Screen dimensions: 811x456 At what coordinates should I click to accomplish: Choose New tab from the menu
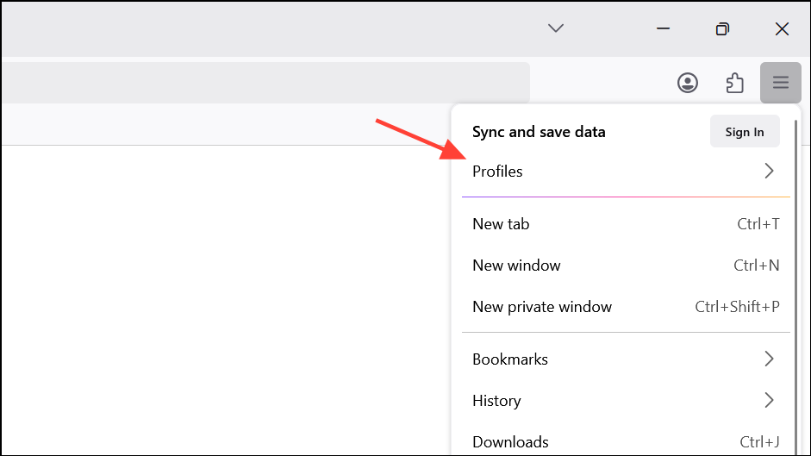(502, 224)
